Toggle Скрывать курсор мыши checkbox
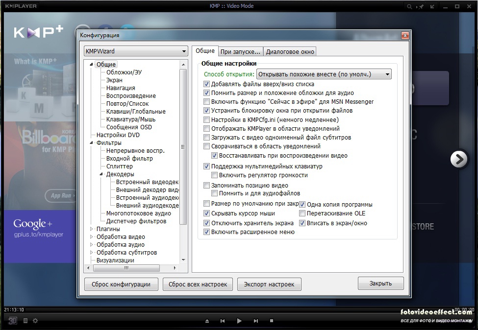Image resolution: width=478 pixels, height=330 pixels. tap(207, 213)
